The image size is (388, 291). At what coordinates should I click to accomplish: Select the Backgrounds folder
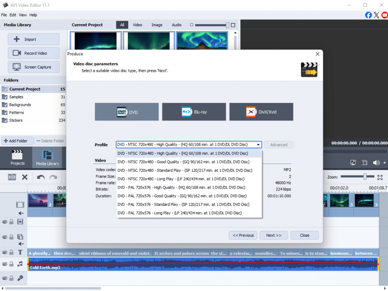[33, 105]
